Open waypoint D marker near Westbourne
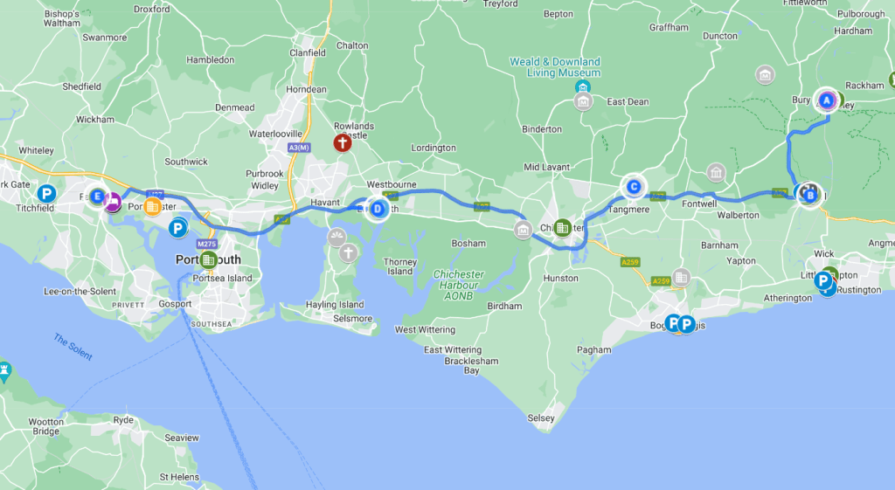Viewport: 895px width, 490px height. click(378, 209)
